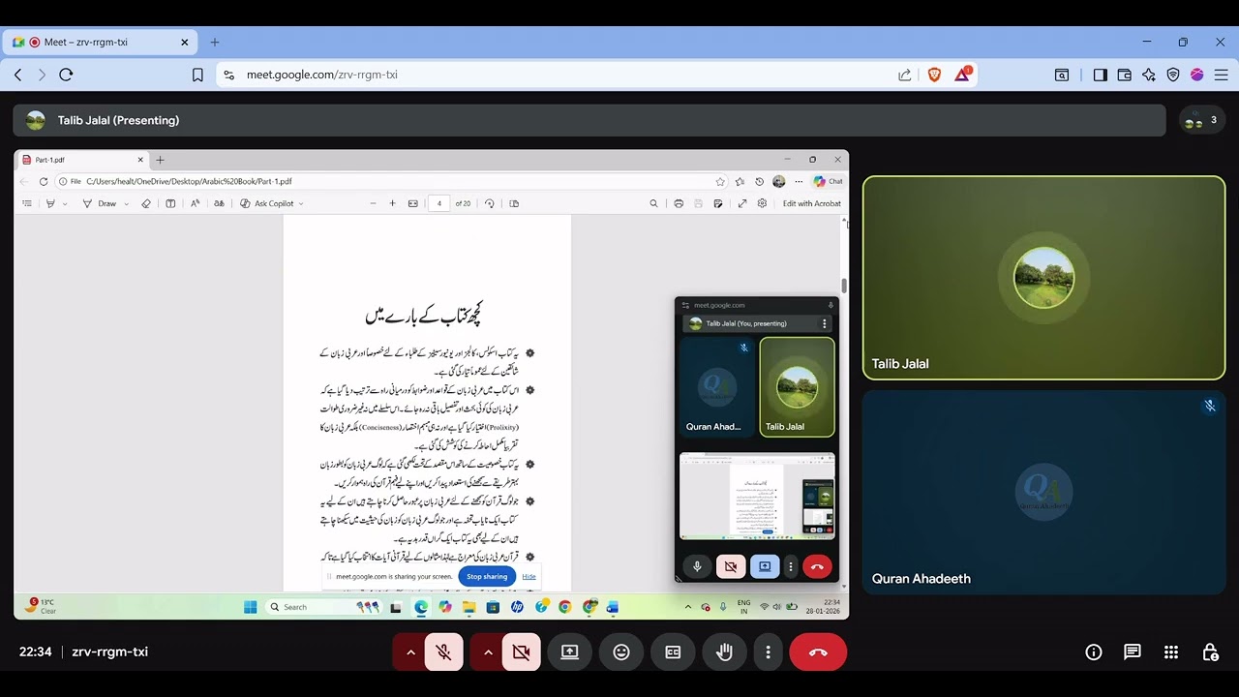Turn on captions with the CC button
Image resolution: width=1239 pixels, height=697 pixels.
pos(673,652)
